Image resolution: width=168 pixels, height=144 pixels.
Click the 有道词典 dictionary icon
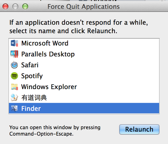(14, 97)
